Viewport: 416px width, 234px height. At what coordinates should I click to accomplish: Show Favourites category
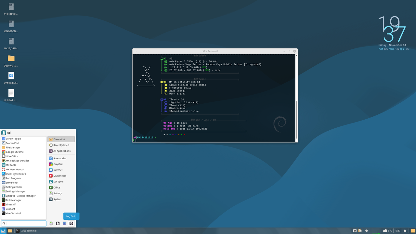point(61,139)
